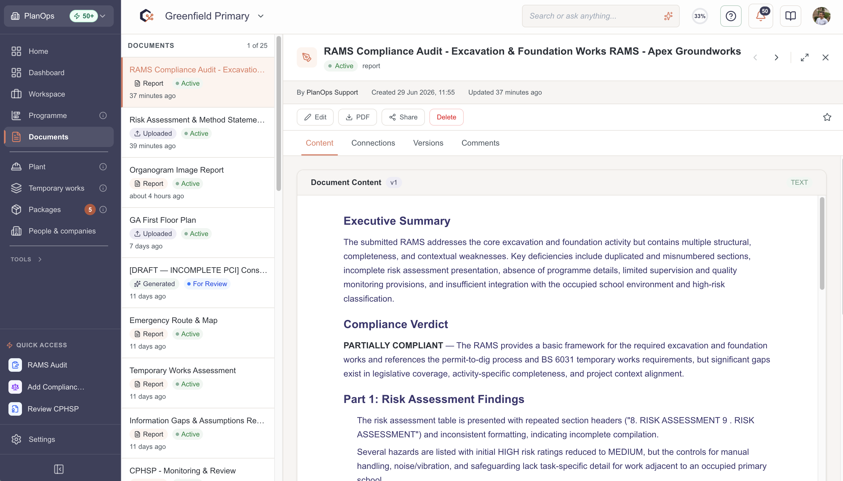Screen dimensions: 843x481
Task: Collapse the sidebar panel icon
Action: pos(59,469)
